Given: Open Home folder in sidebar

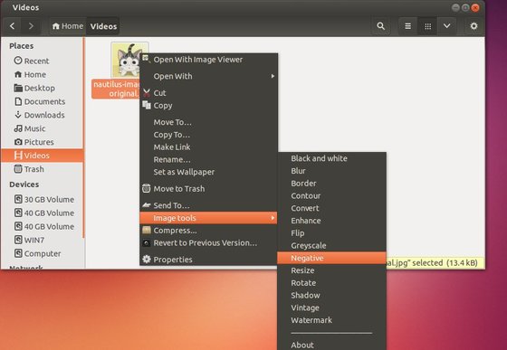Looking at the screenshot, I should tap(42, 74).
